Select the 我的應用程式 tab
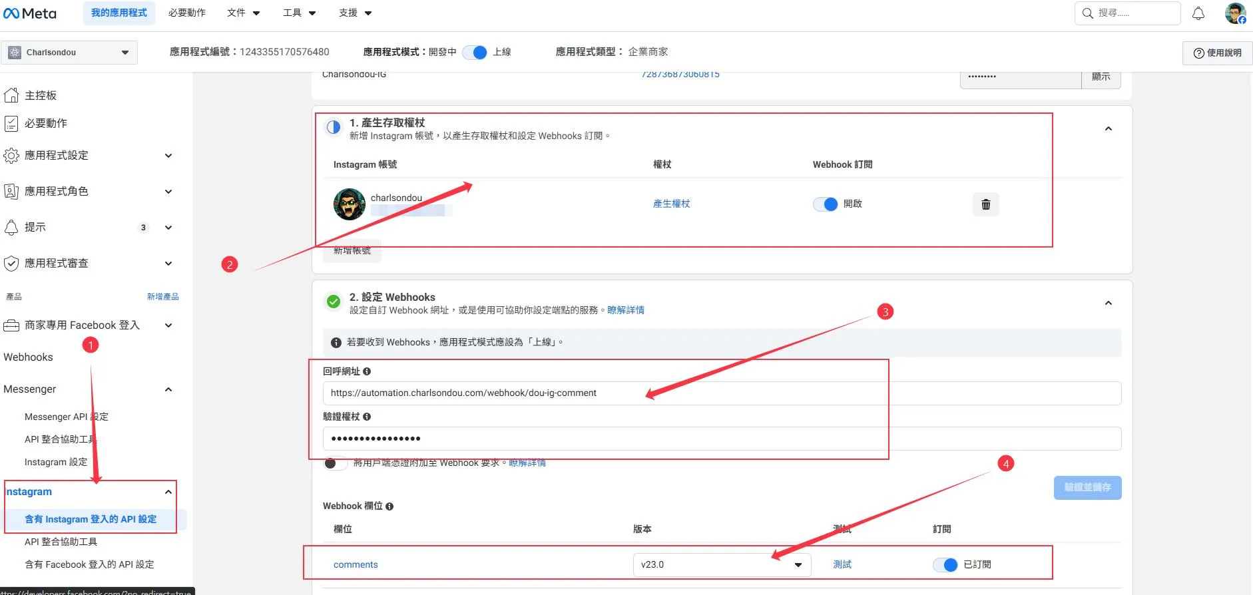 coord(119,13)
